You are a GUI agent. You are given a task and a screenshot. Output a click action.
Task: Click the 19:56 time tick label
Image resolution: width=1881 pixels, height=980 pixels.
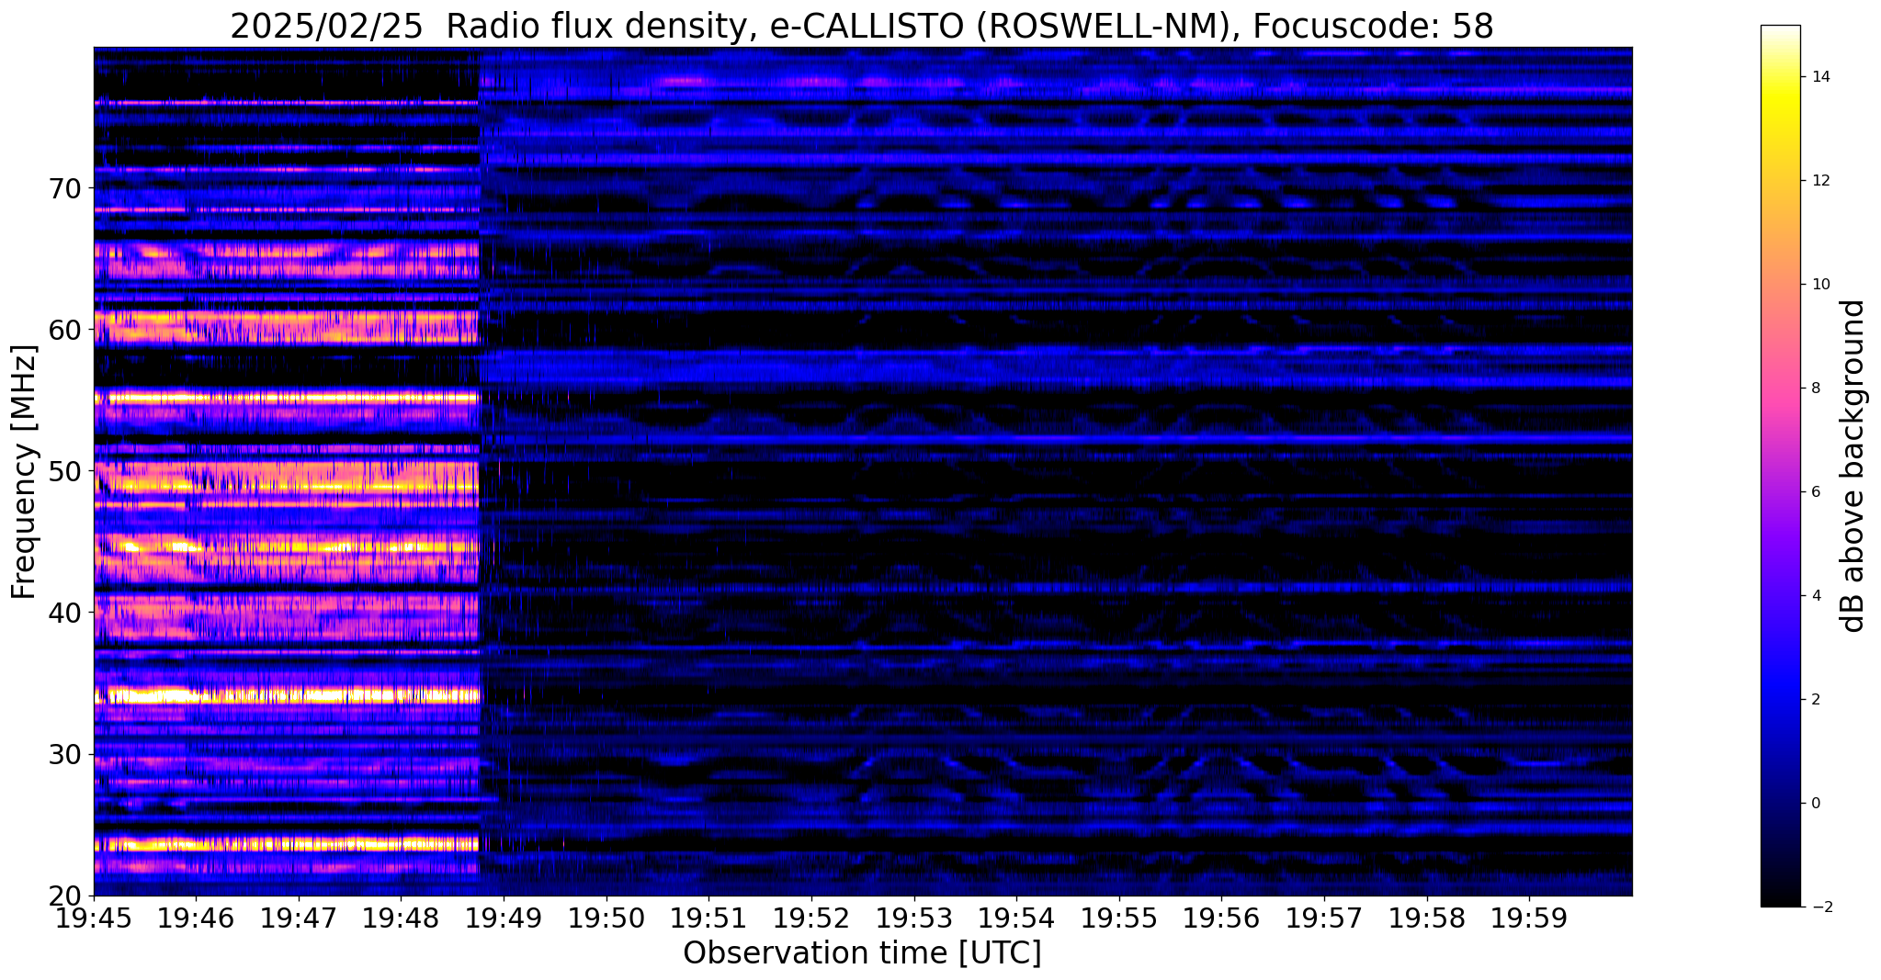pos(1222,918)
